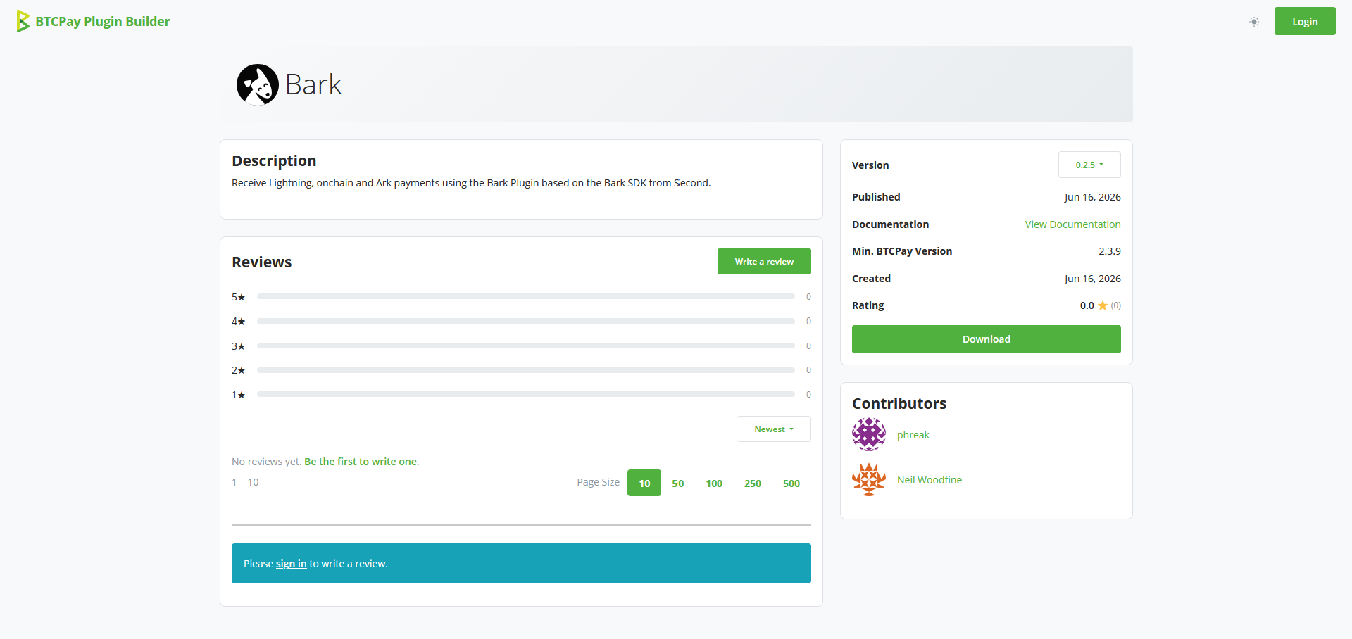Click the 5-star rating progress bar
The height and width of the screenshot is (639, 1352).
pyautogui.click(x=525, y=297)
